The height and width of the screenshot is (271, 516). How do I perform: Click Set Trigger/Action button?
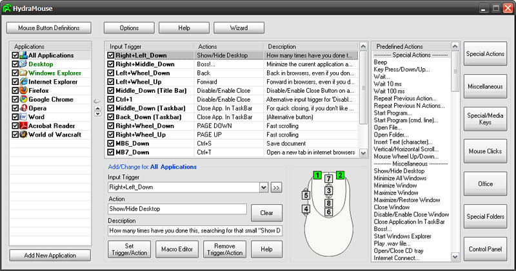(130, 249)
